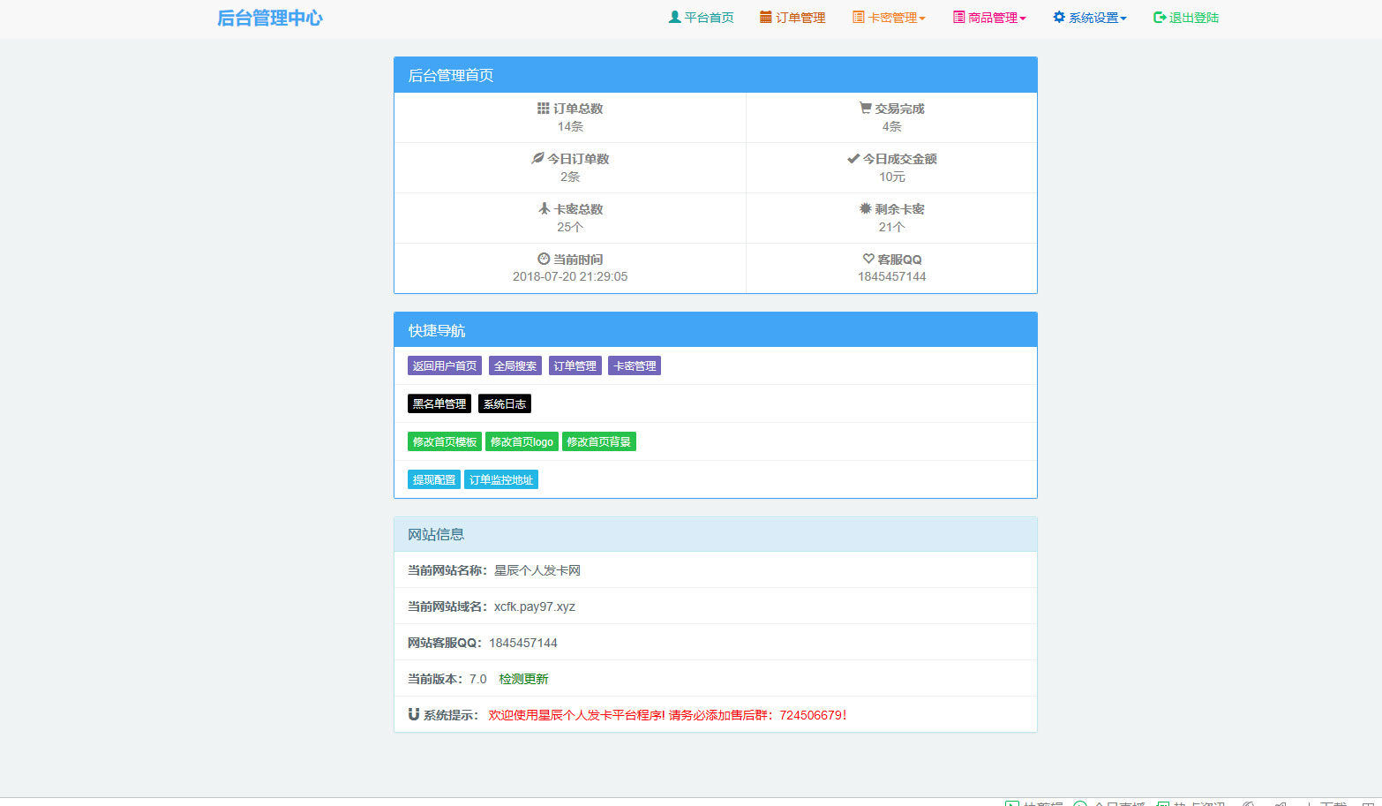Click the shopping cart icon beside 交易完成
This screenshot has width=1382, height=806.
(866, 107)
